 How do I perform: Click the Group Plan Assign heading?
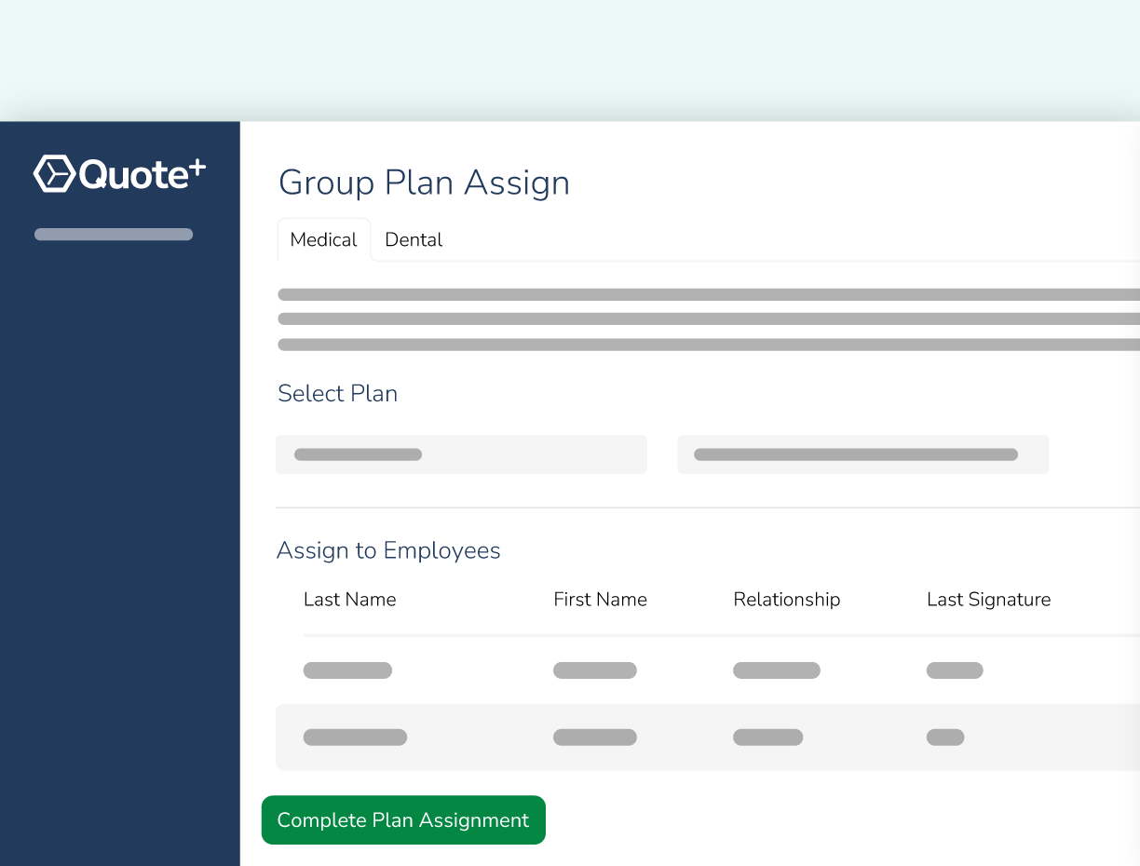pyautogui.click(x=424, y=183)
